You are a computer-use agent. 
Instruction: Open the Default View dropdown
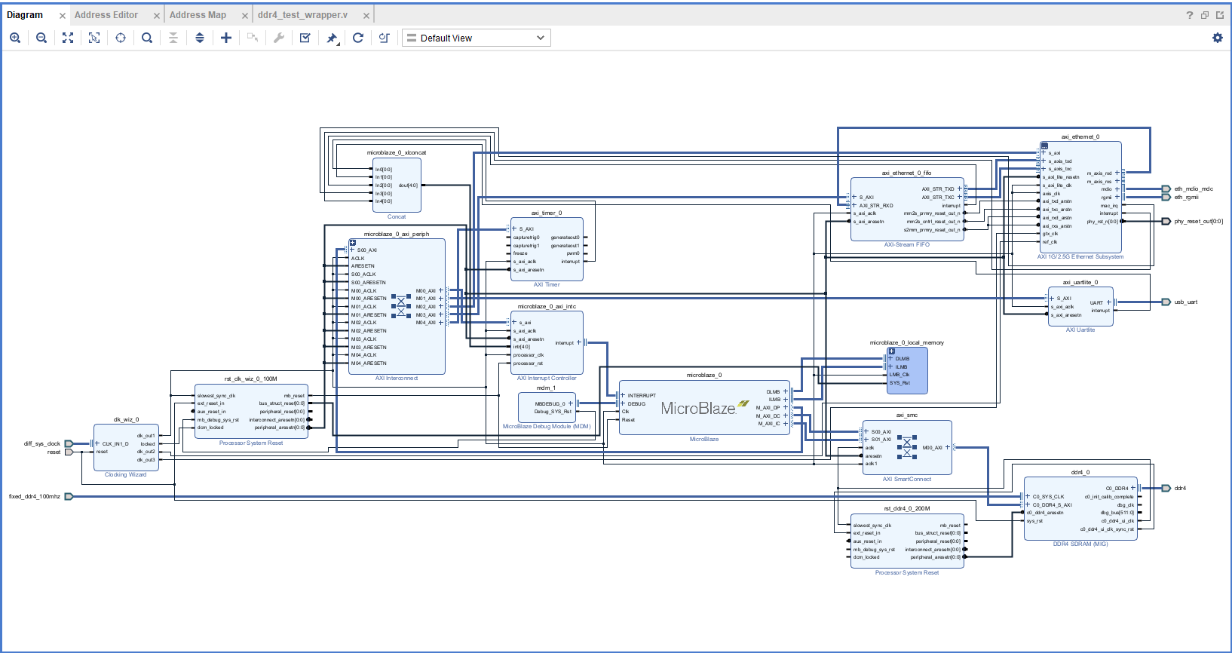pyautogui.click(x=477, y=38)
